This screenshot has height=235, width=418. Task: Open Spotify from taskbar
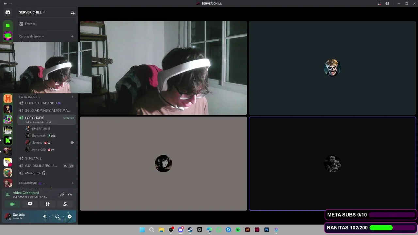(x=238, y=230)
